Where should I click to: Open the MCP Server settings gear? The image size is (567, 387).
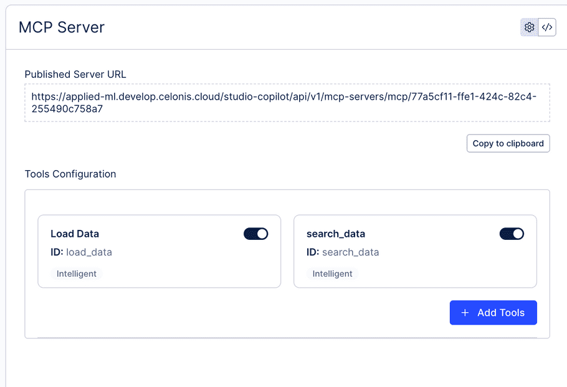tap(529, 27)
